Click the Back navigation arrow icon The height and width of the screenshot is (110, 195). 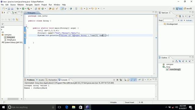click(x=96, y=9)
